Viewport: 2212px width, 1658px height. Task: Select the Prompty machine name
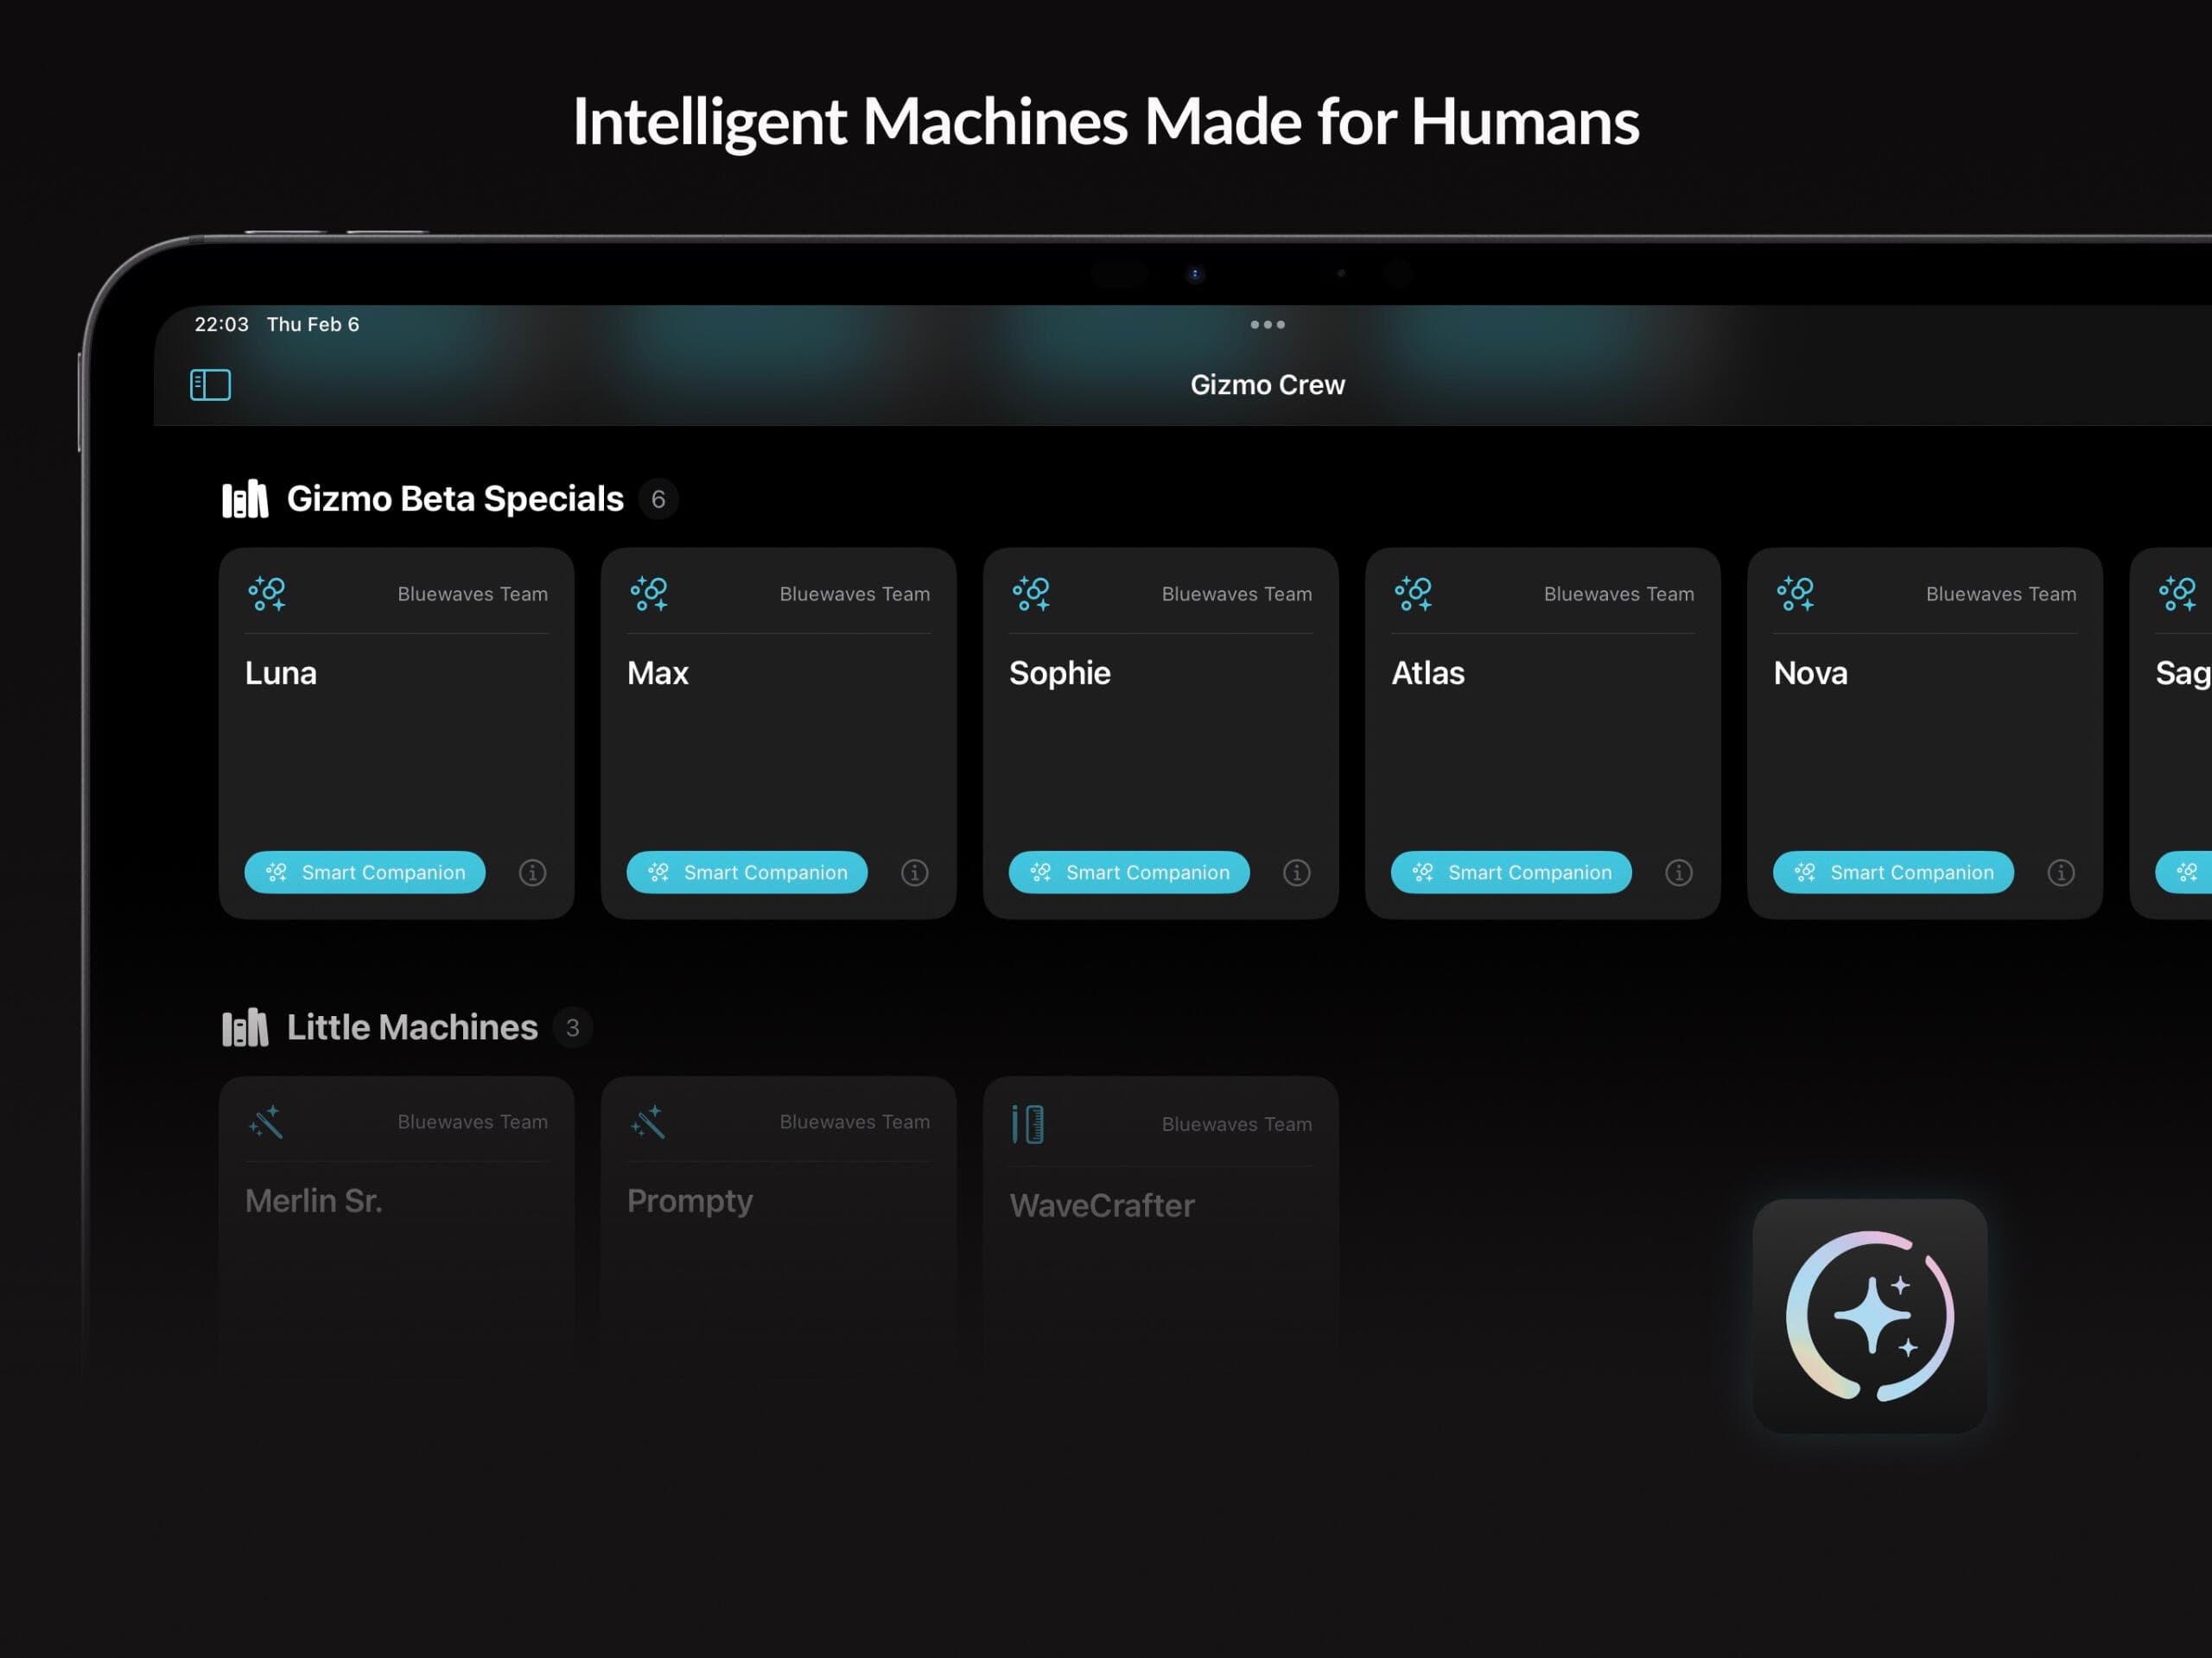pyautogui.click(x=690, y=1202)
